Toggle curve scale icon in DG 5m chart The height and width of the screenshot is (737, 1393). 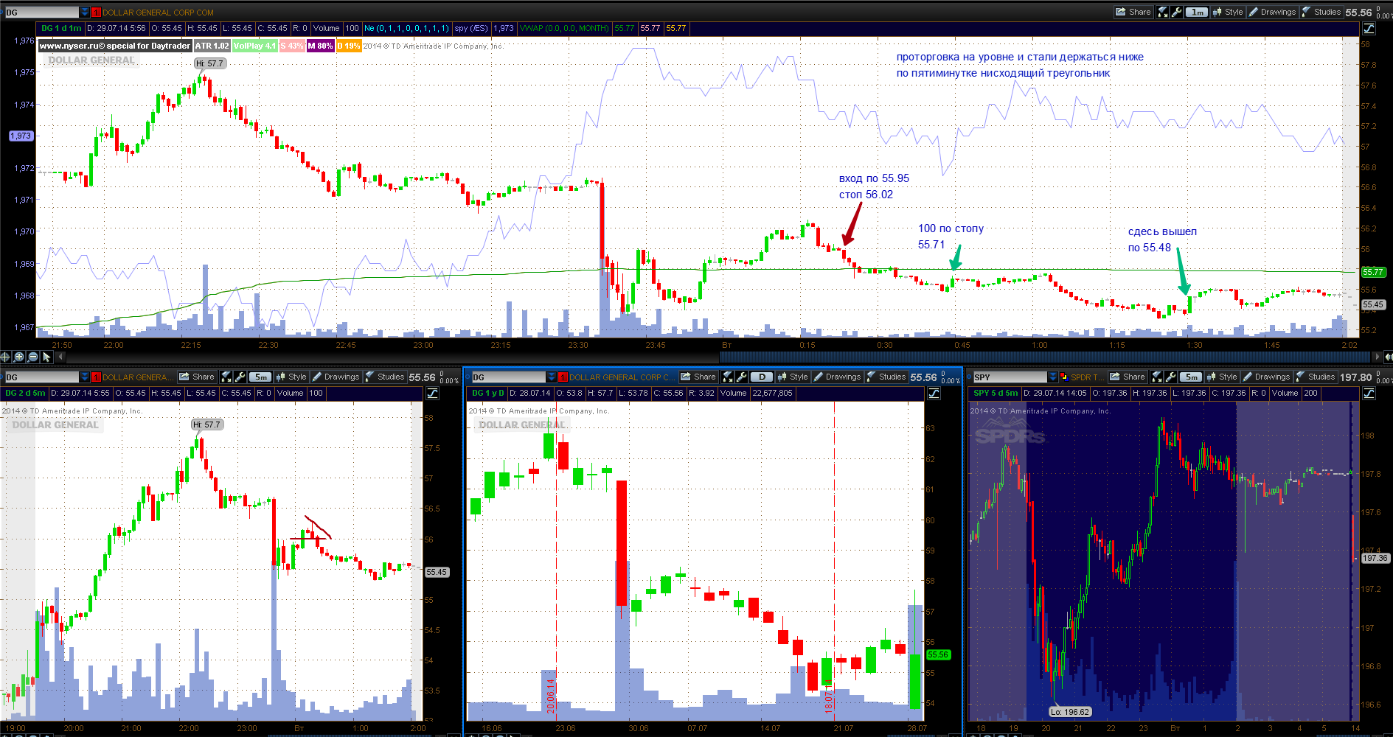click(x=432, y=393)
